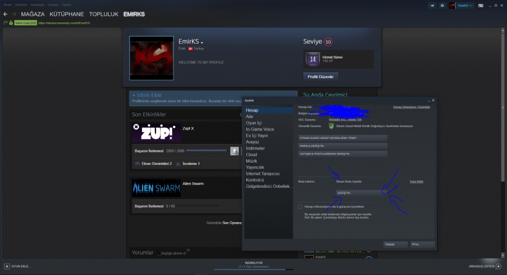Open announcements via the megaphone icon

click(432, 6)
